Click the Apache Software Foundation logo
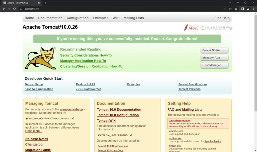 (208, 28)
